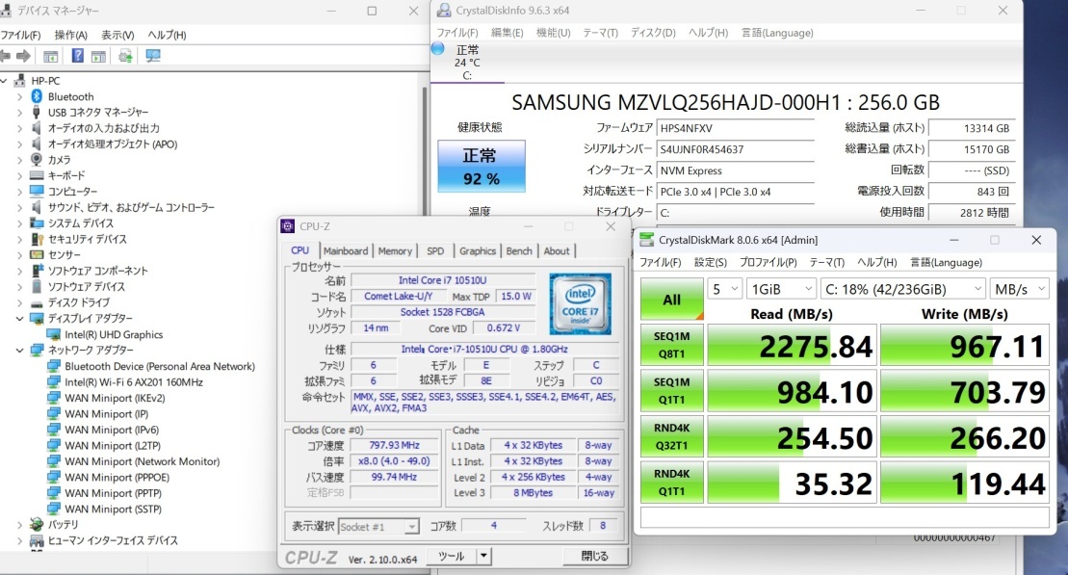Open the C: 18% (42/236GiB) drive dropdown
This screenshot has width=1068, height=575.
[903, 290]
